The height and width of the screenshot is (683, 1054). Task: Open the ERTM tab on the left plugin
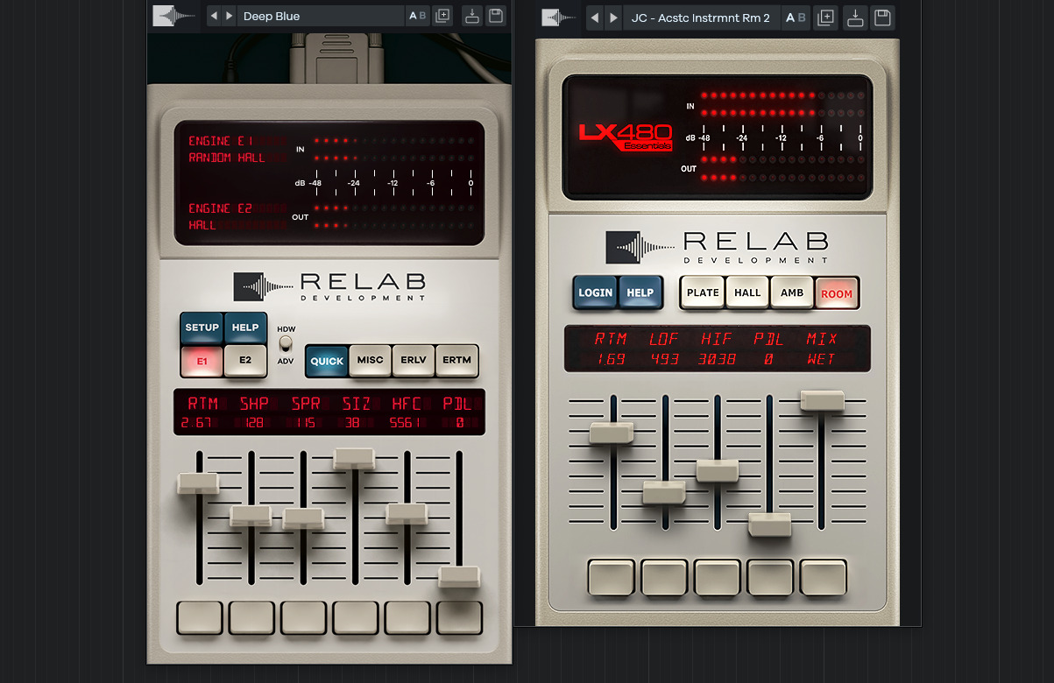tap(456, 360)
